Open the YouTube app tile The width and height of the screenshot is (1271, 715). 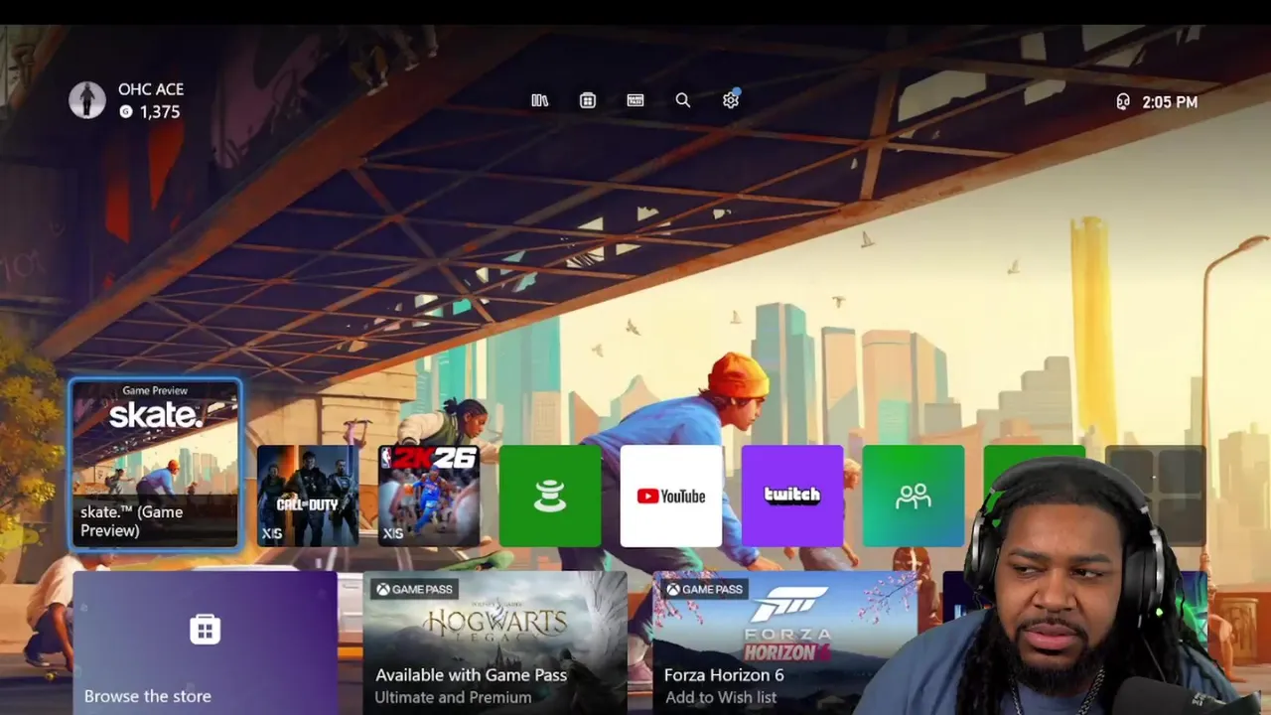(x=671, y=496)
